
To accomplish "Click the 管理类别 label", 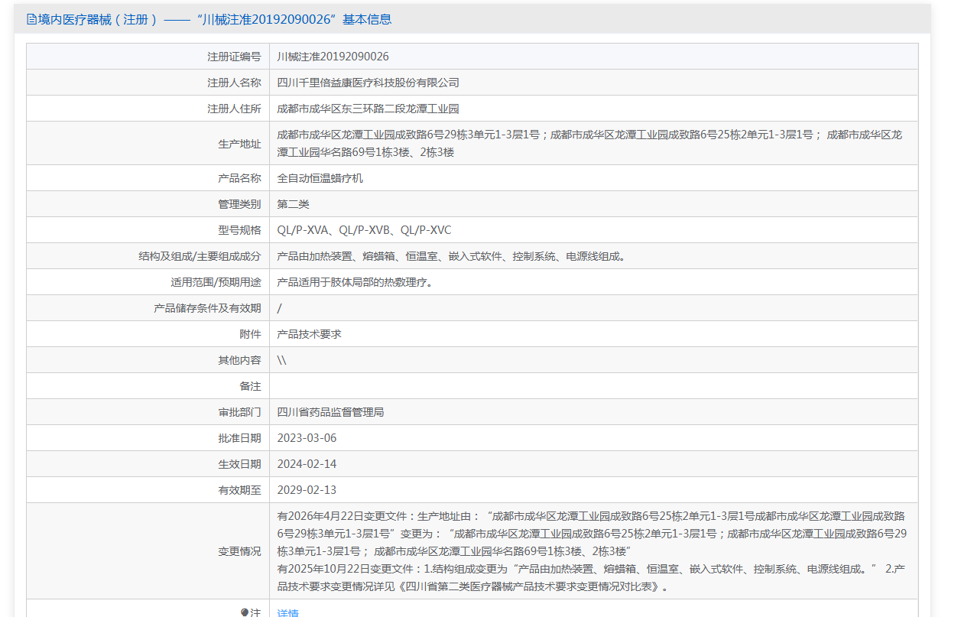I will tap(239, 204).
